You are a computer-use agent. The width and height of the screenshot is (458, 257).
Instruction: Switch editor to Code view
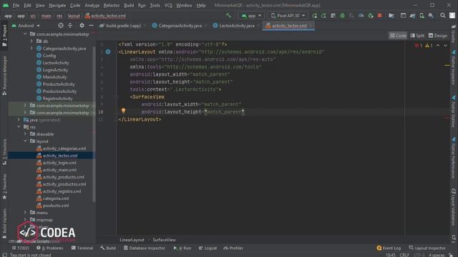click(x=398, y=36)
